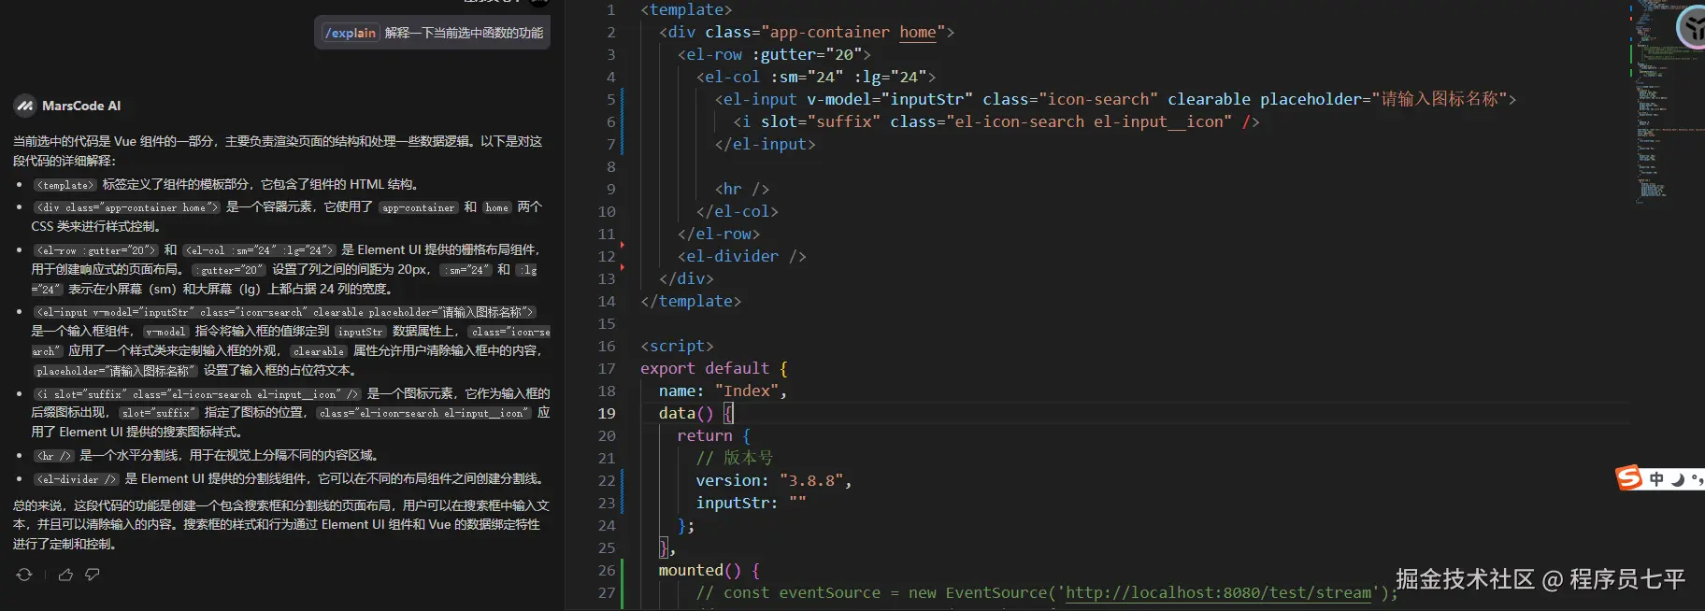Click the <el-divider /> line in editor
The height and width of the screenshot is (611, 1705).
tap(742, 256)
